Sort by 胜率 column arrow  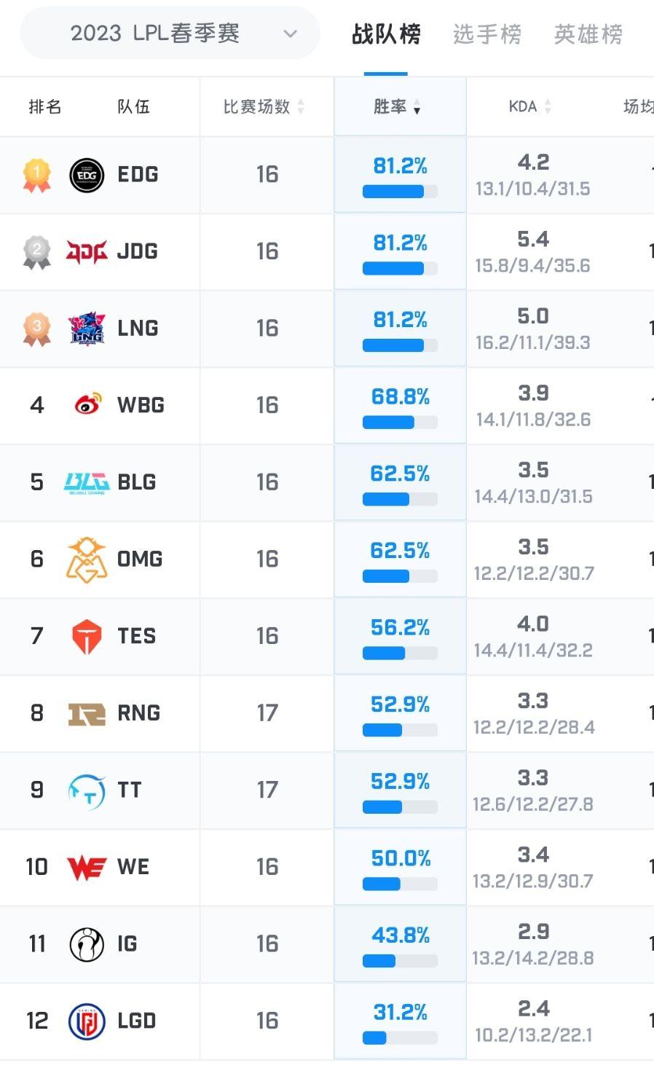point(417,109)
